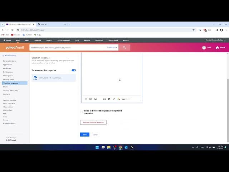Open the Chrome side panel icon
229x172 pixels.
click(216, 30)
